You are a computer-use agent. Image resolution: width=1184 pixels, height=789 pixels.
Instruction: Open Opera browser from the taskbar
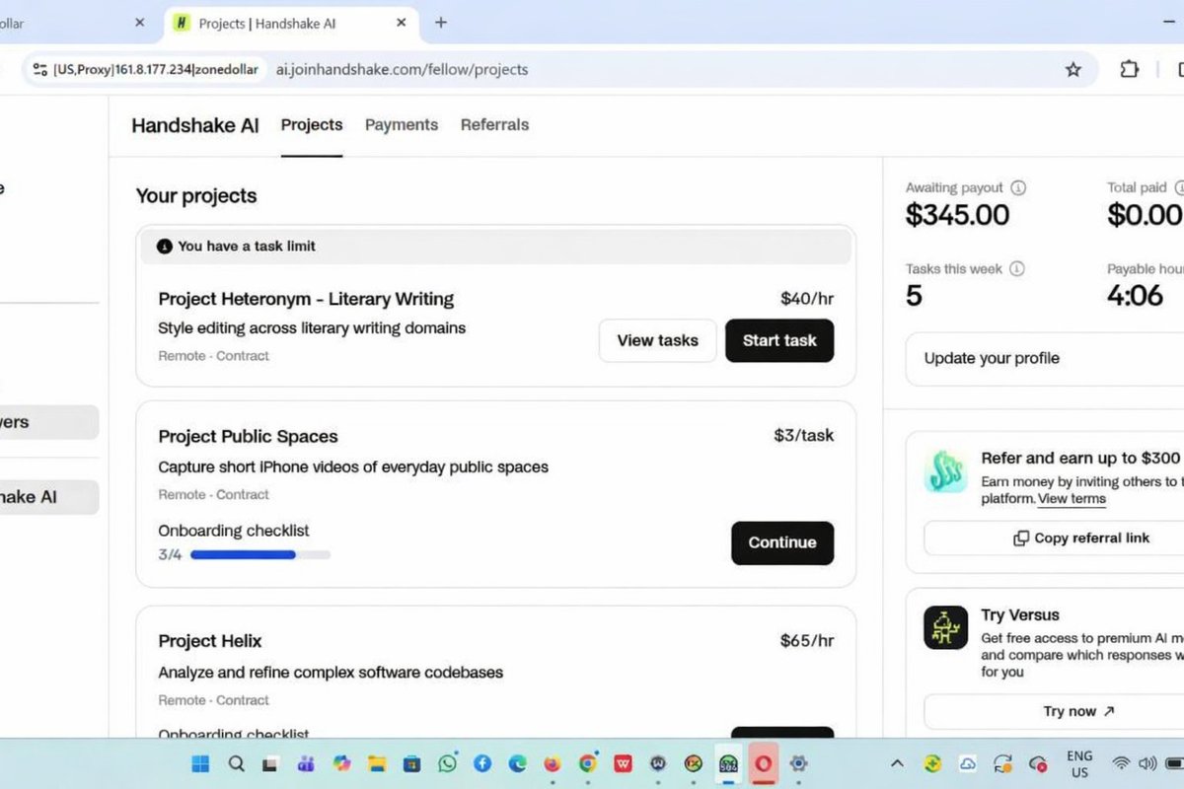pyautogui.click(x=763, y=763)
